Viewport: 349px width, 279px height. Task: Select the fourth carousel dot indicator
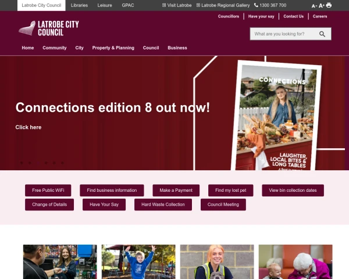coord(46,163)
